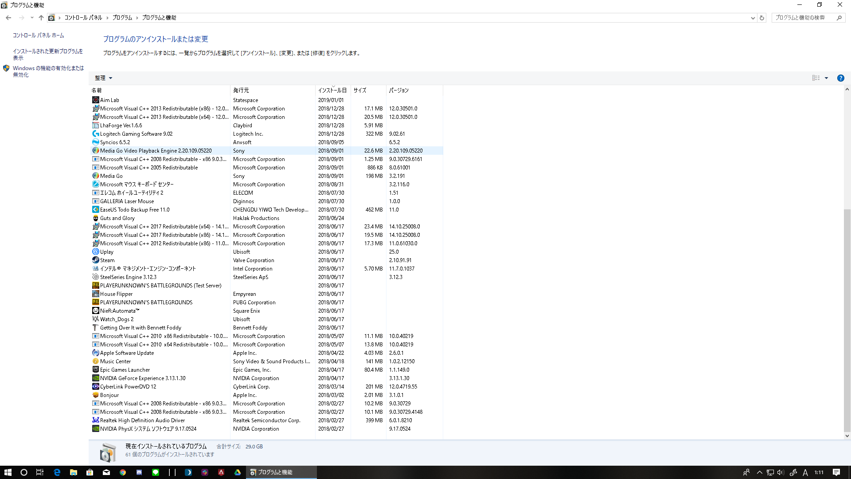Open the Google Chrome taskbar icon
This screenshot has width=851, height=479.
(x=123, y=472)
